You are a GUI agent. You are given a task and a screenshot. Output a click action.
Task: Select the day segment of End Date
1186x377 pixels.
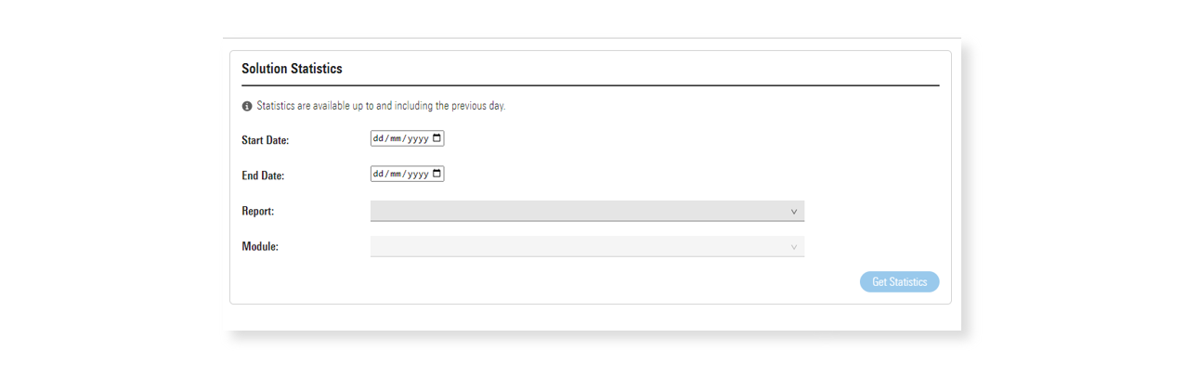coord(378,174)
